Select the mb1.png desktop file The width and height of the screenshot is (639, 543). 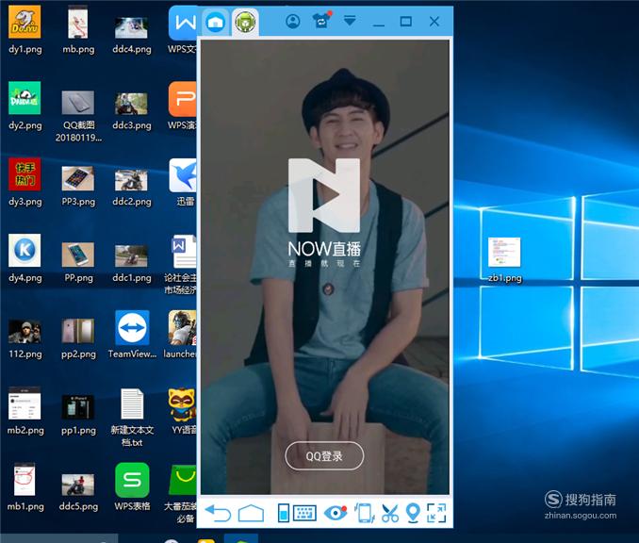tap(25, 487)
